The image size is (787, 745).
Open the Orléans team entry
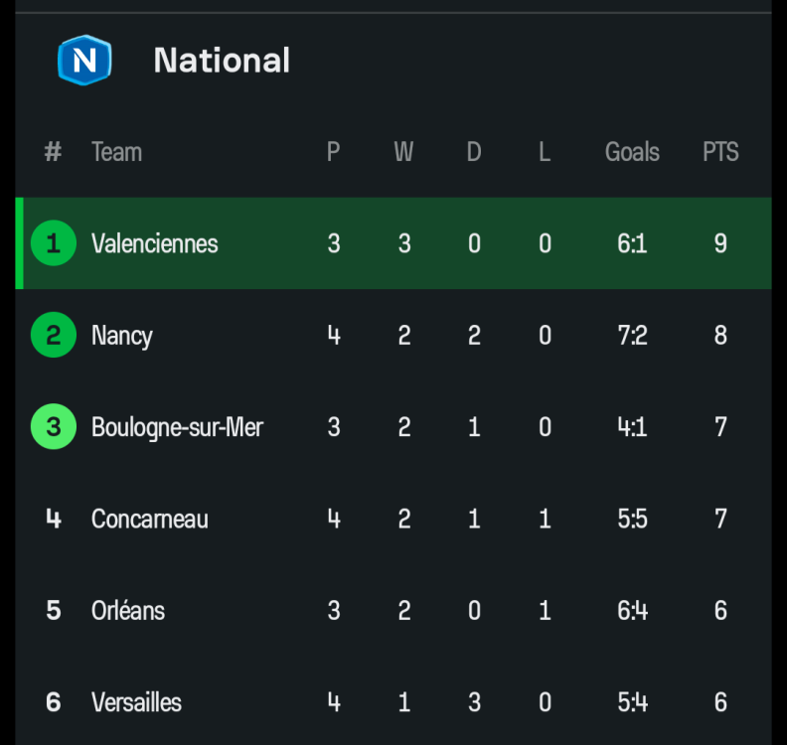[128, 610]
